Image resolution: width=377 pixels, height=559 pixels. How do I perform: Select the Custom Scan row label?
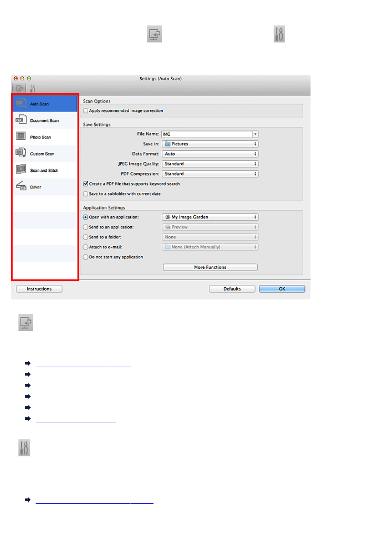click(42, 154)
